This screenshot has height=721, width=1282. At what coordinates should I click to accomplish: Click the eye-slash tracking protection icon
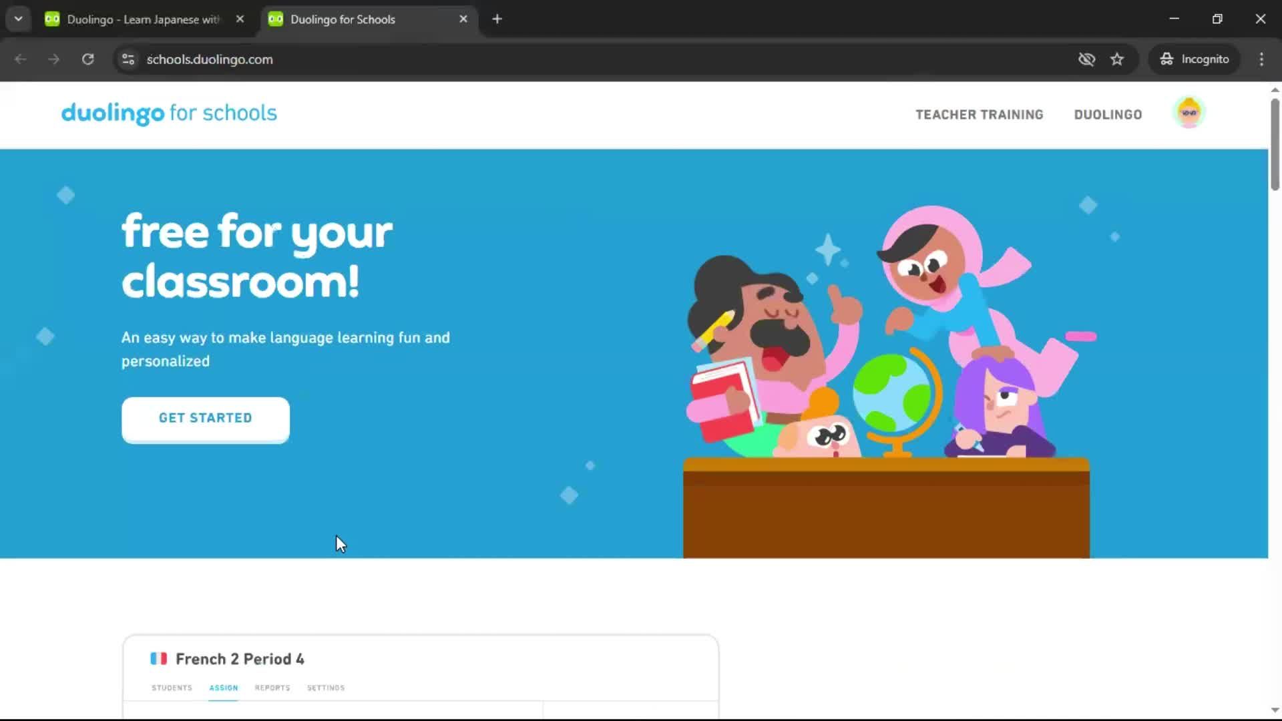coord(1087,59)
